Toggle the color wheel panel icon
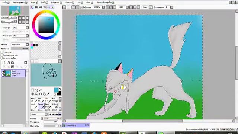The width and height of the screenshot is (238, 134). 32,7
